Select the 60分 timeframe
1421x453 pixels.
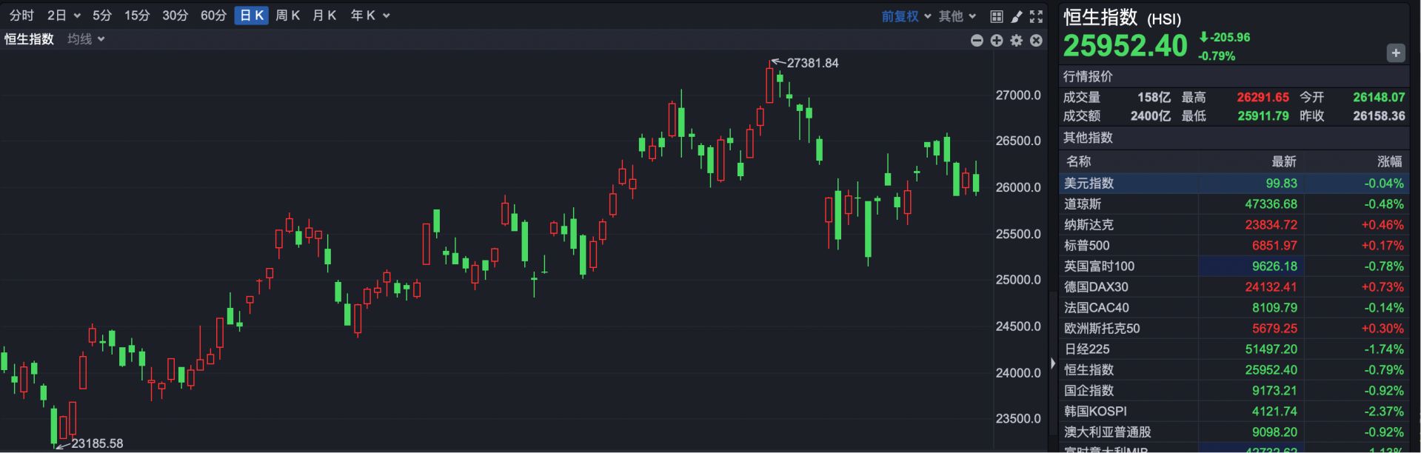pos(213,16)
